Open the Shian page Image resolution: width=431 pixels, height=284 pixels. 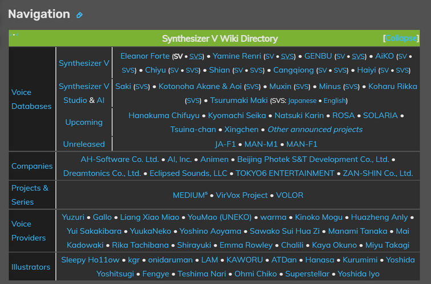[x=219, y=70]
